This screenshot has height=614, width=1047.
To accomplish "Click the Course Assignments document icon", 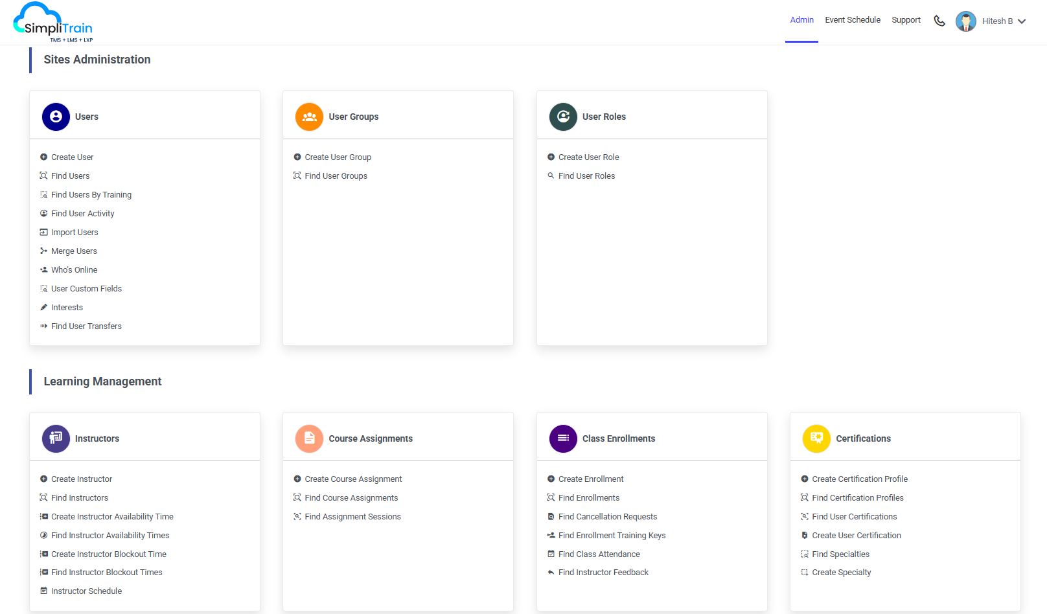I will [309, 438].
